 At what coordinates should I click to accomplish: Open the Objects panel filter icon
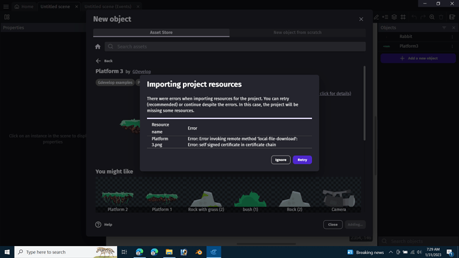(444, 27)
